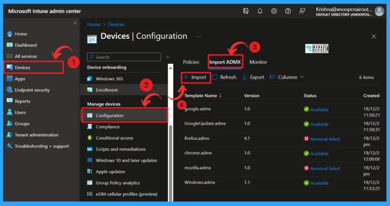This screenshot has width=390, height=206.
Task: Click the Import button
Action: pyautogui.click(x=195, y=77)
